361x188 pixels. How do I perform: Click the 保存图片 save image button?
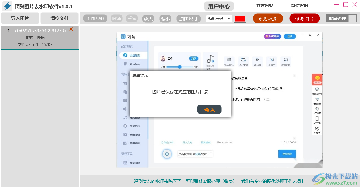pyautogui.click(x=304, y=19)
